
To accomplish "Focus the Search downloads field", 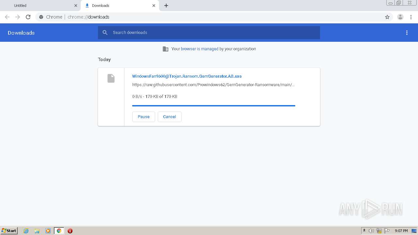I will coord(209,33).
